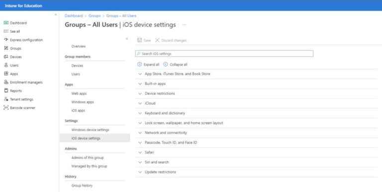Image resolution: width=382 pixels, height=192 pixels.
Task: Click the Save disk icon
Action: 140,40
